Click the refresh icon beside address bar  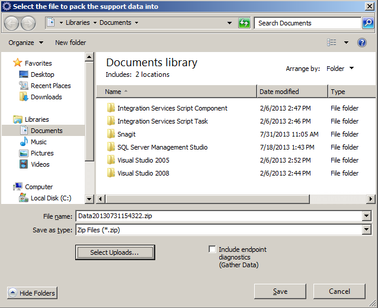point(245,23)
